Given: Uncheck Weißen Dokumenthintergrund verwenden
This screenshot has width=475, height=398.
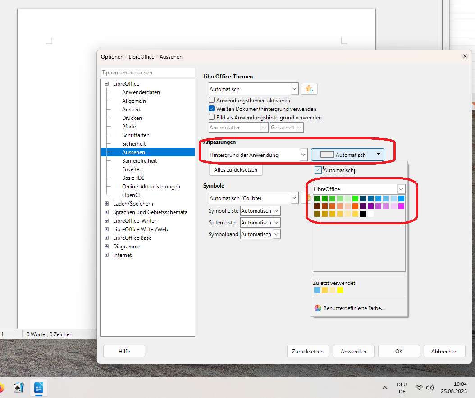Looking at the screenshot, I should tap(211, 109).
